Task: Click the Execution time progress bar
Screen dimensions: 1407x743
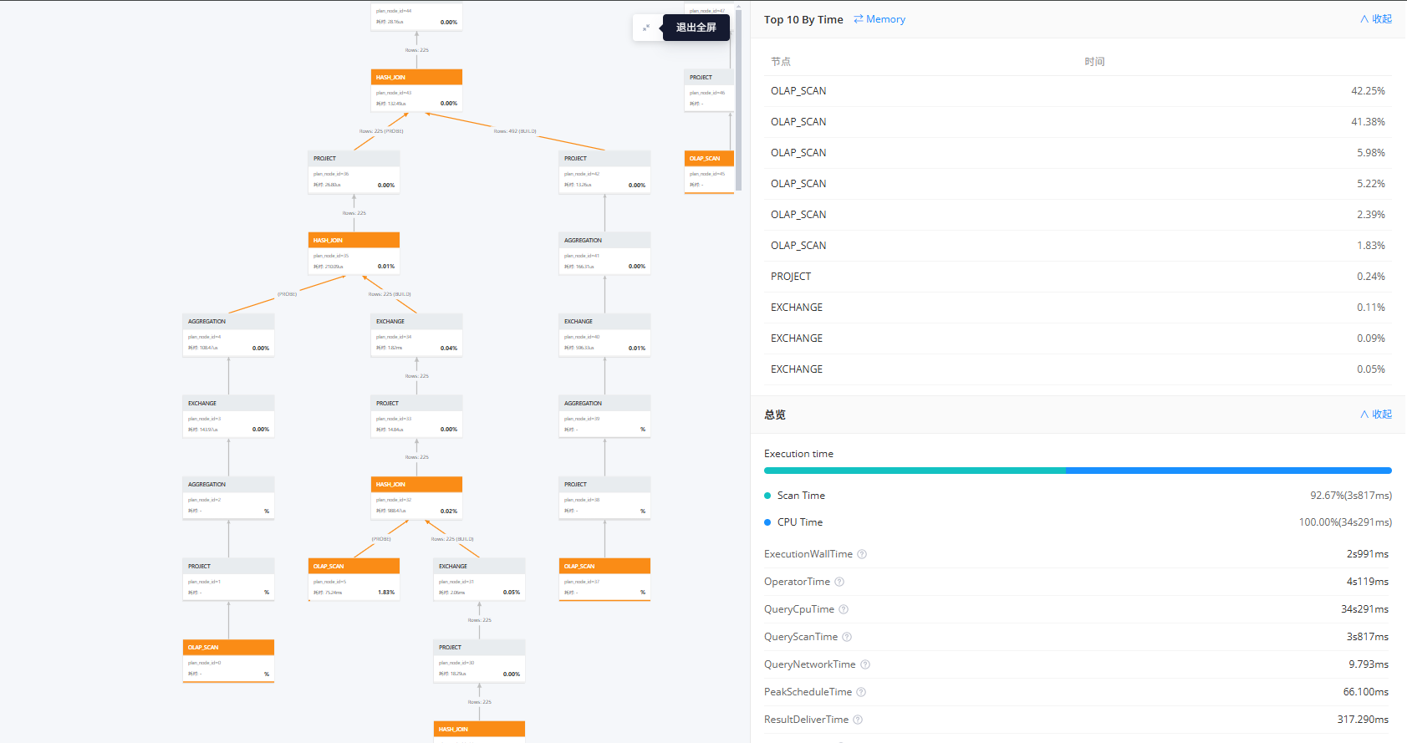Action: click(x=1077, y=471)
